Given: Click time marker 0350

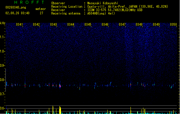Looking at the screenshot, I should tap(173, 25).
